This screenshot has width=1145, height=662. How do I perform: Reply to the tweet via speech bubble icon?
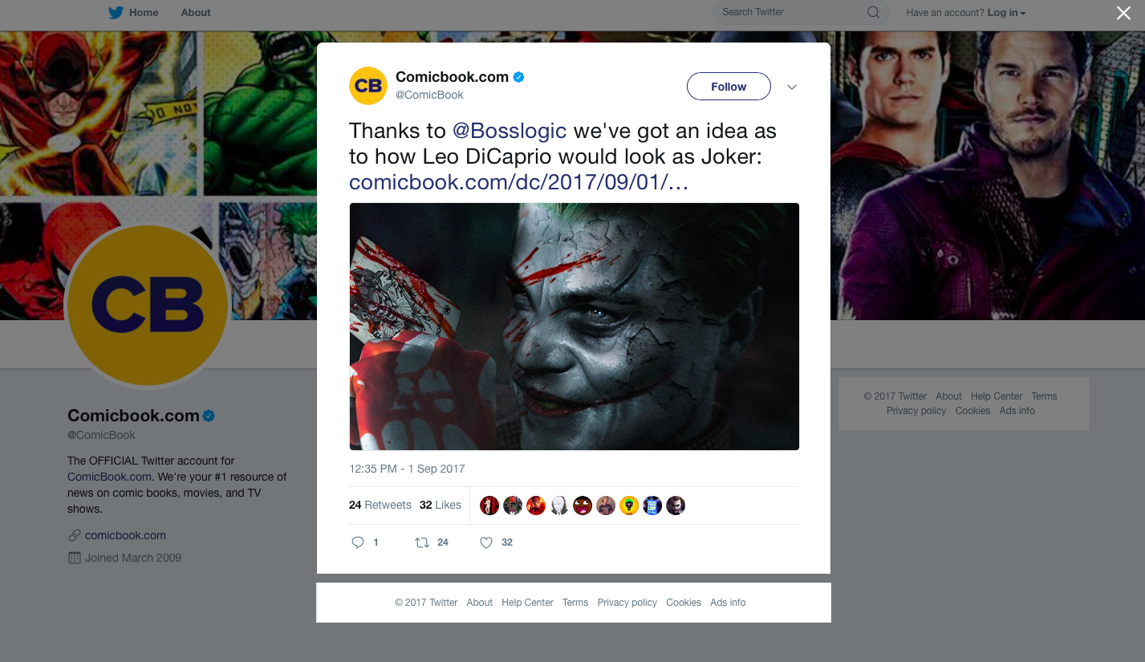click(x=358, y=542)
